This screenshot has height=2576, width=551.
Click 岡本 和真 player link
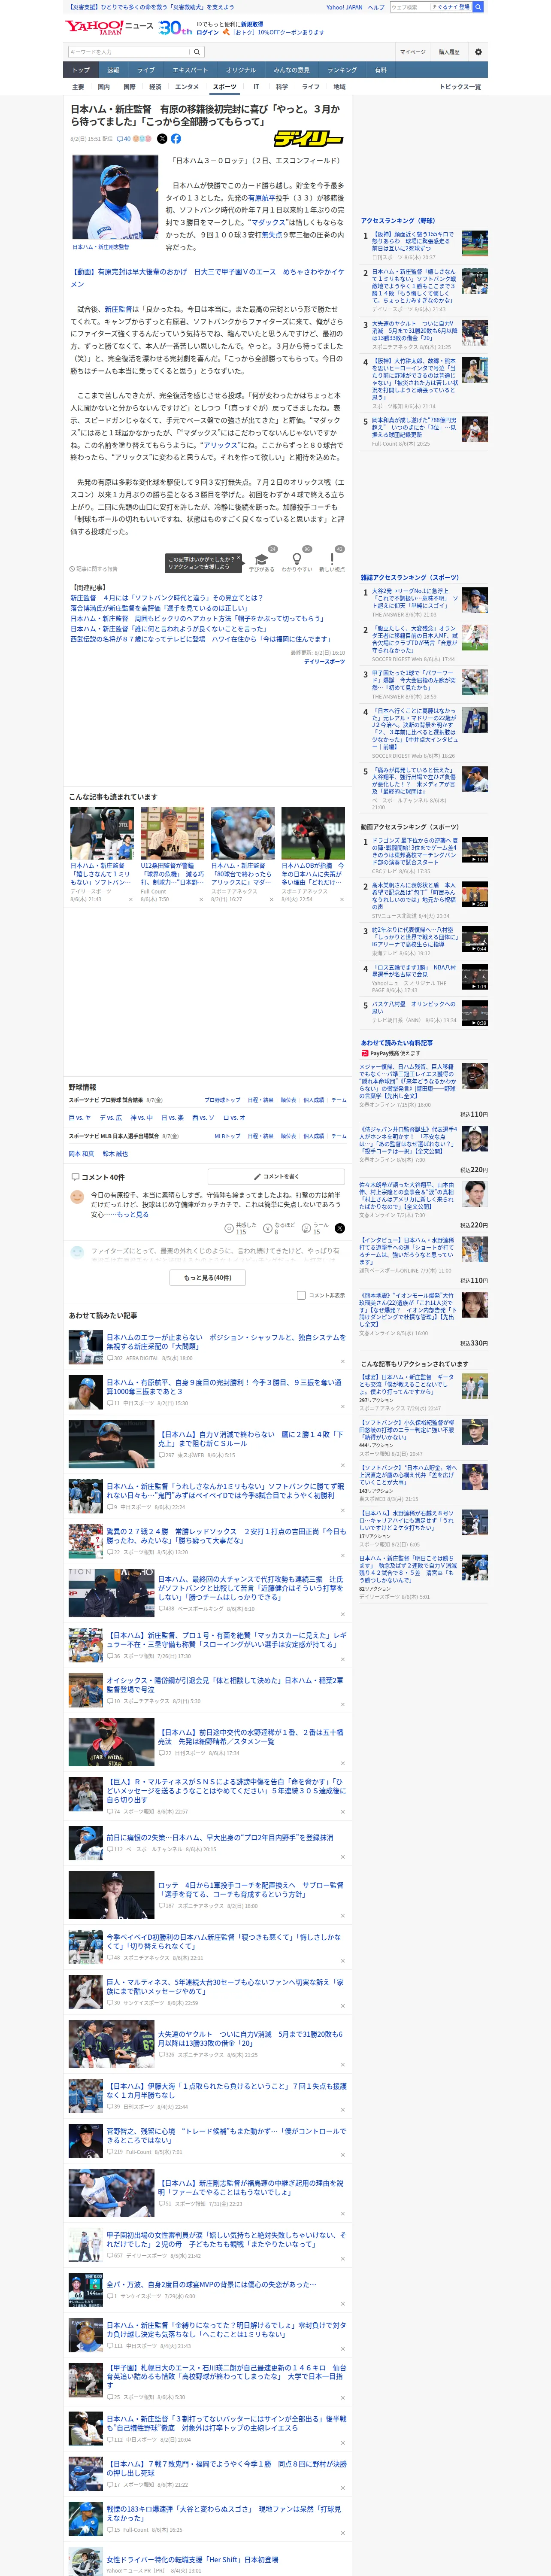tap(81, 1154)
